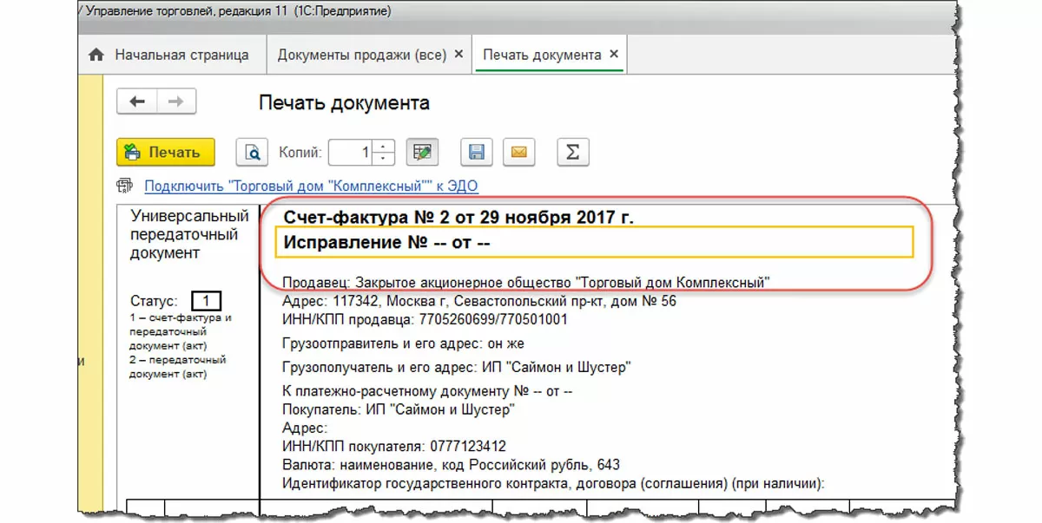
Task: Go back with the left arrow button
Action: click(x=137, y=102)
